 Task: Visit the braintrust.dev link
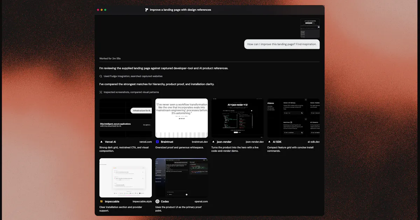(200, 142)
